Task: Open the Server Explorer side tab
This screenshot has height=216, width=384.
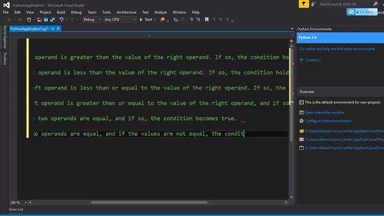Action: (x=5, y=37)
